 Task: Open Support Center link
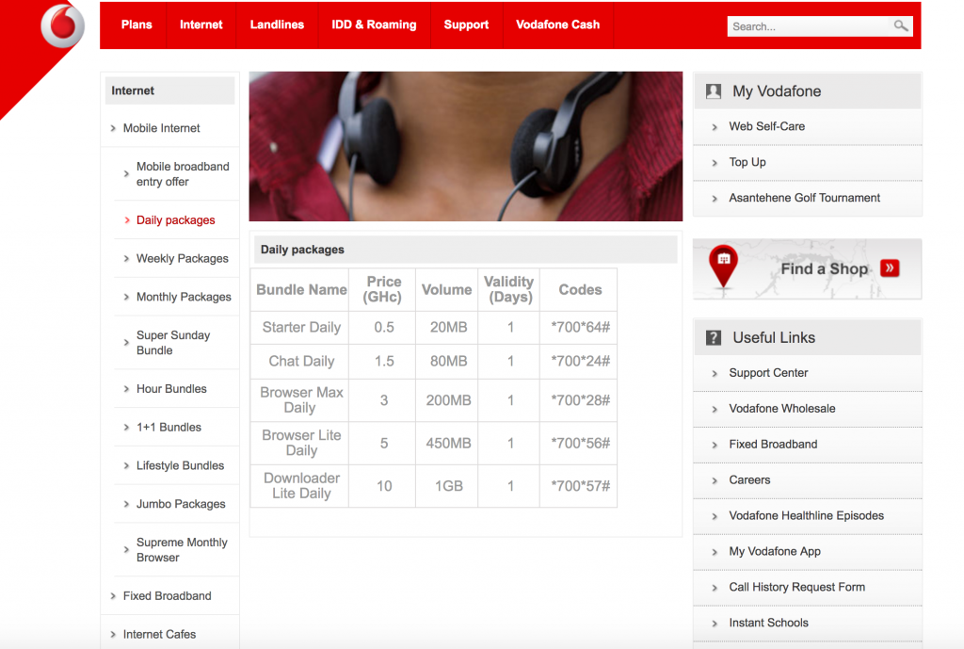click(768, 373)
